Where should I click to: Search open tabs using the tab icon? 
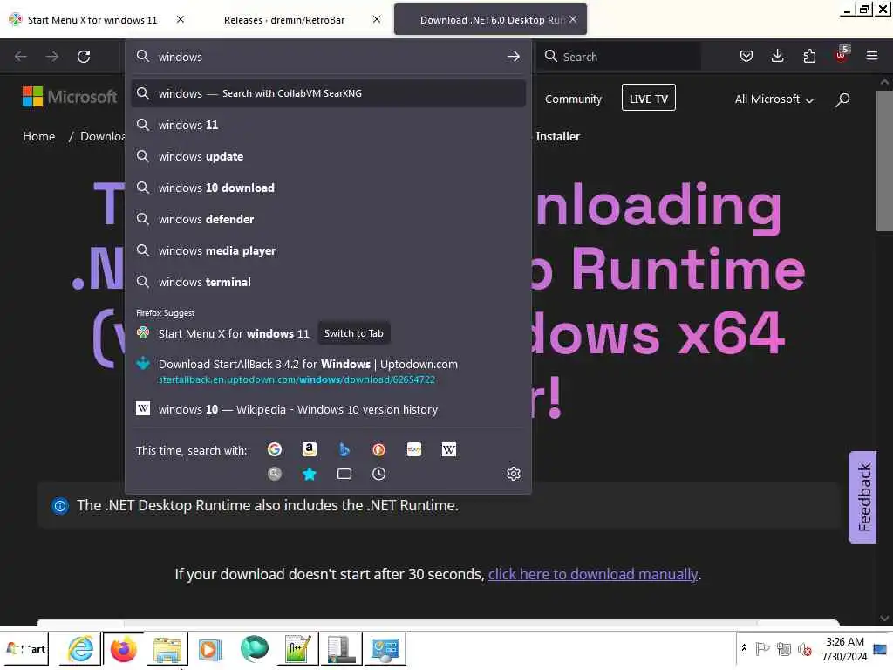344,474
